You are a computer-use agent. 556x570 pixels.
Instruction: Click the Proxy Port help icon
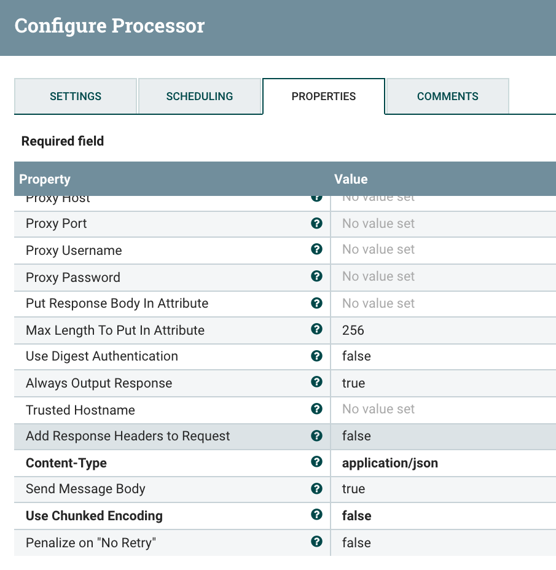coord(316,223)
